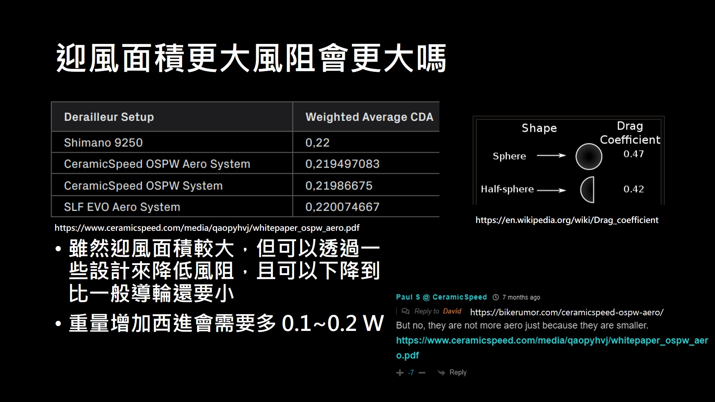Image resolution: width=715 pixels, height=402 pixels.
Task: Click the slide title 迎風面積更大風阻會更大嗎
Action: (x=251, y=58)
